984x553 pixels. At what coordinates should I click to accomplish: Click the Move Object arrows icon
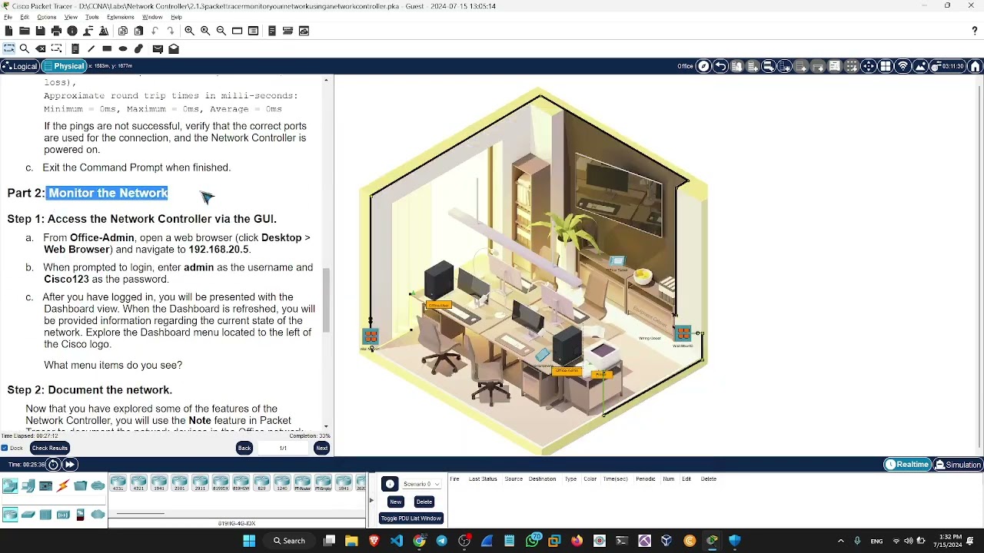(x=869, y=66)
